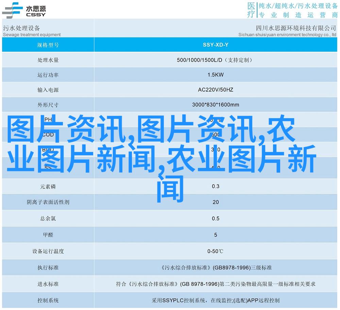Viewport: 340px width, 310px height.
Task: Click the 执行标准 row label
Action: coord(48,268)
